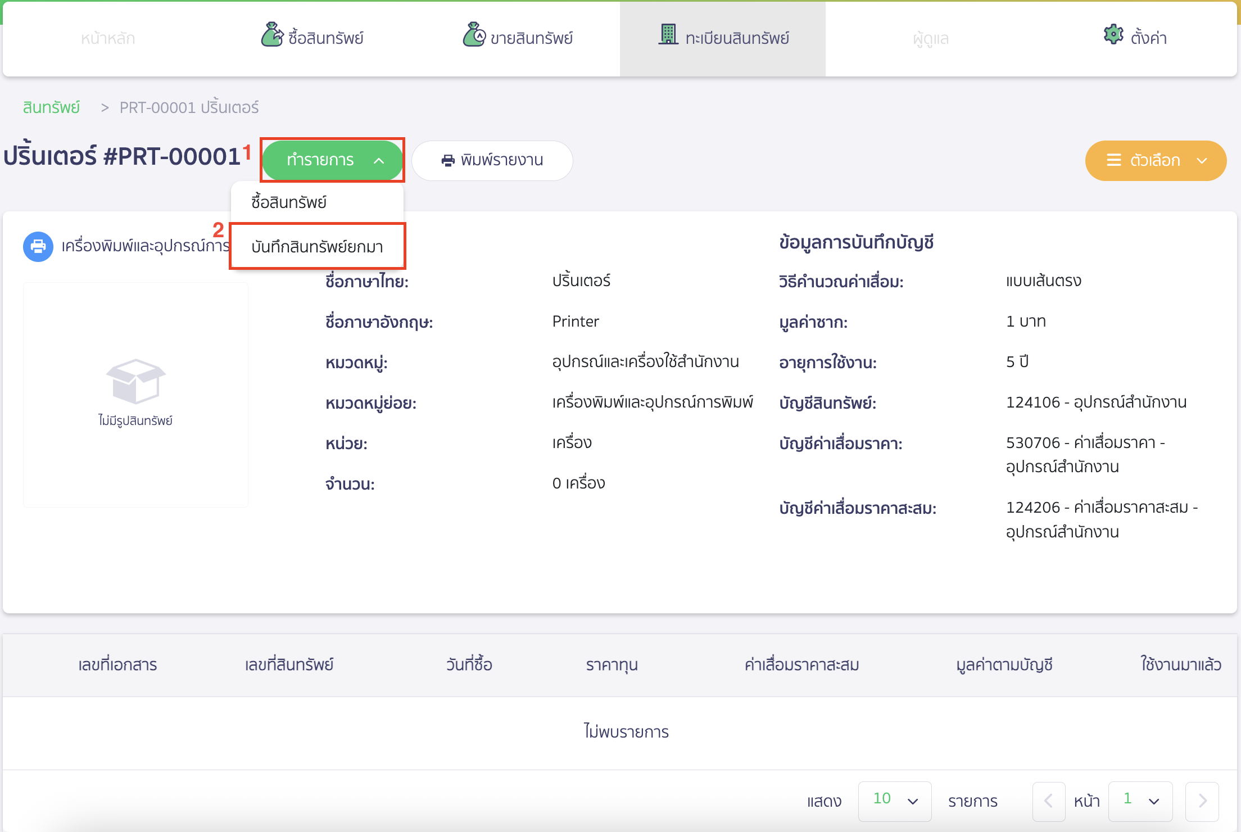Click the ไม่พบรายการ empty table message

(626, 732)
